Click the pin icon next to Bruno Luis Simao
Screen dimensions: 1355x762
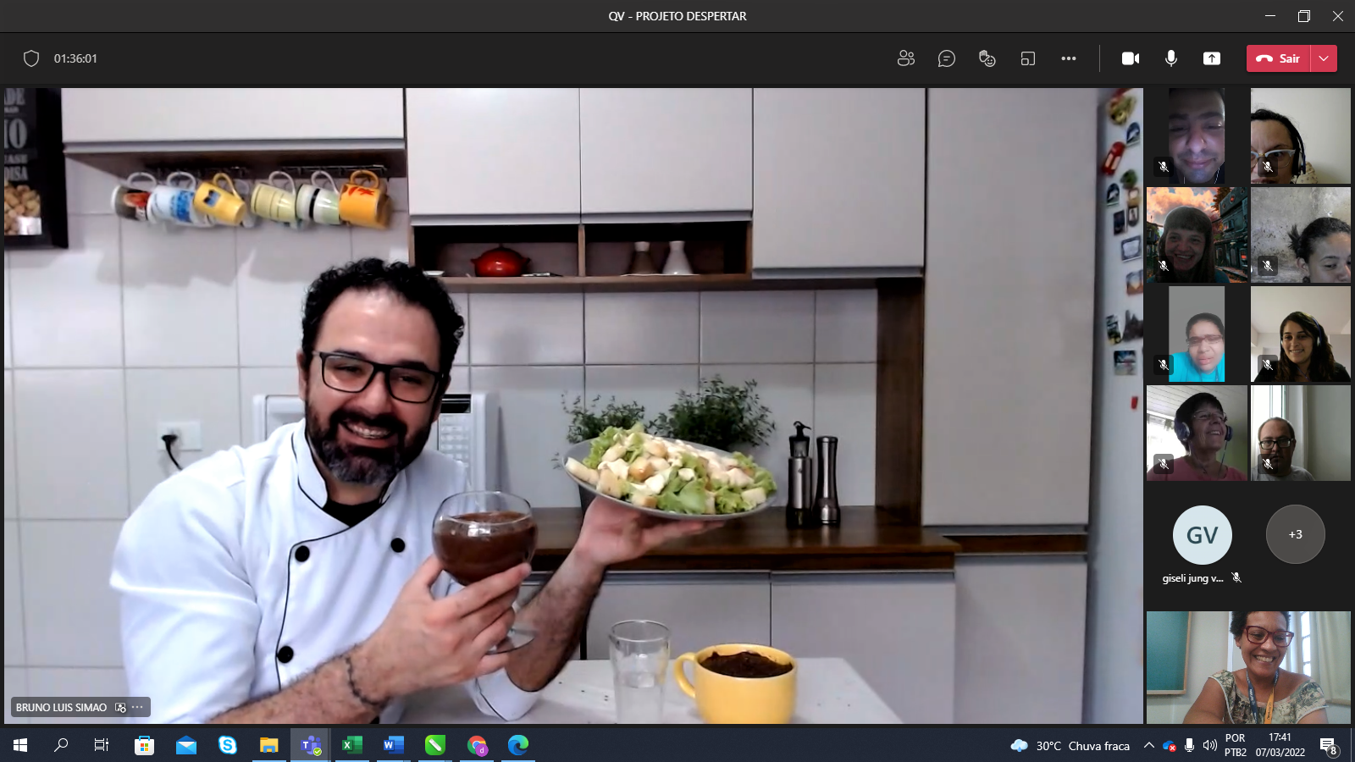[x=120, y=708]
